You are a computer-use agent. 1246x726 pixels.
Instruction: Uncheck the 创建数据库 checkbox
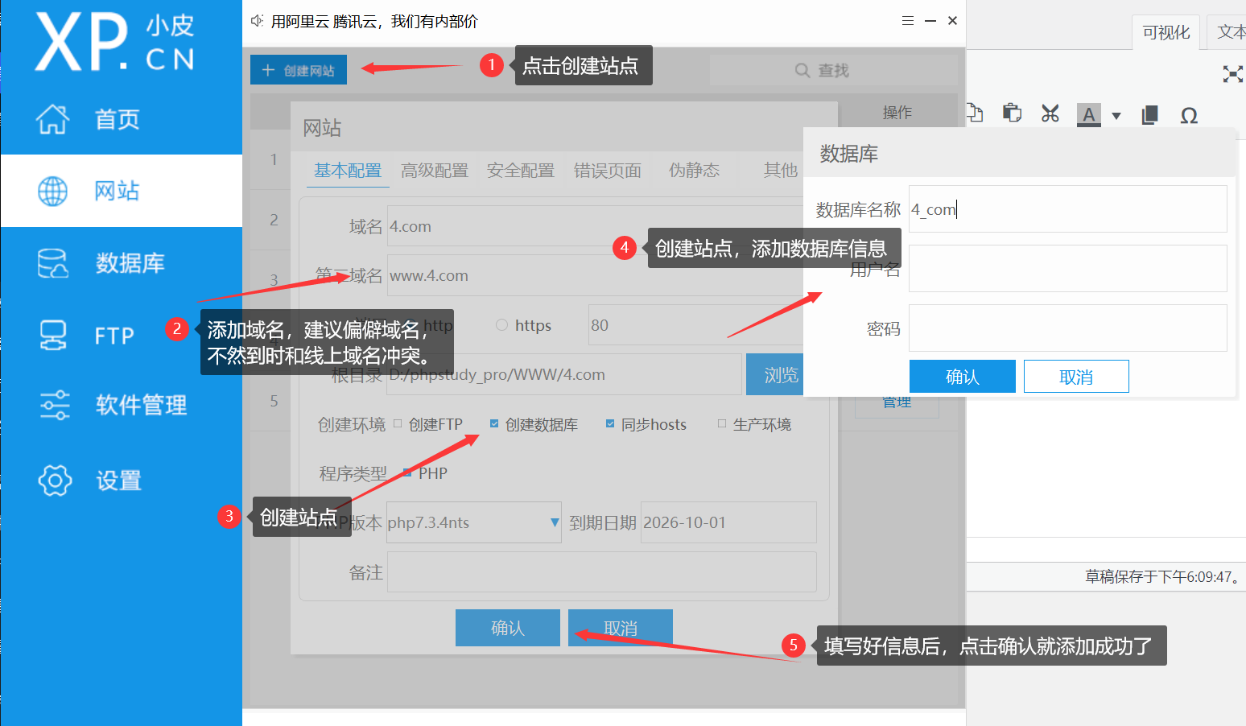(x=494, y=423)
